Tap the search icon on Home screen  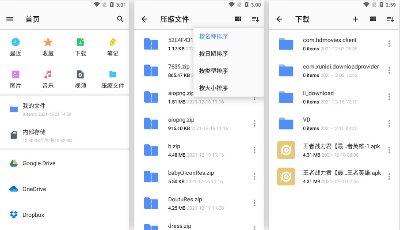click(x=120, y=19)
